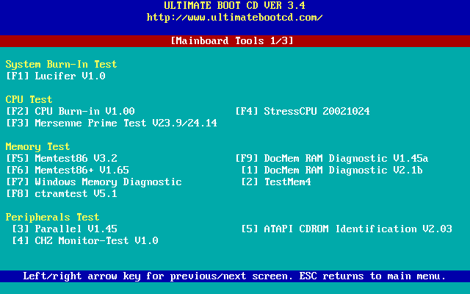Select Mersenne Prime Test V23.9/24.14
470x294 pixels.
coord(112,123)
